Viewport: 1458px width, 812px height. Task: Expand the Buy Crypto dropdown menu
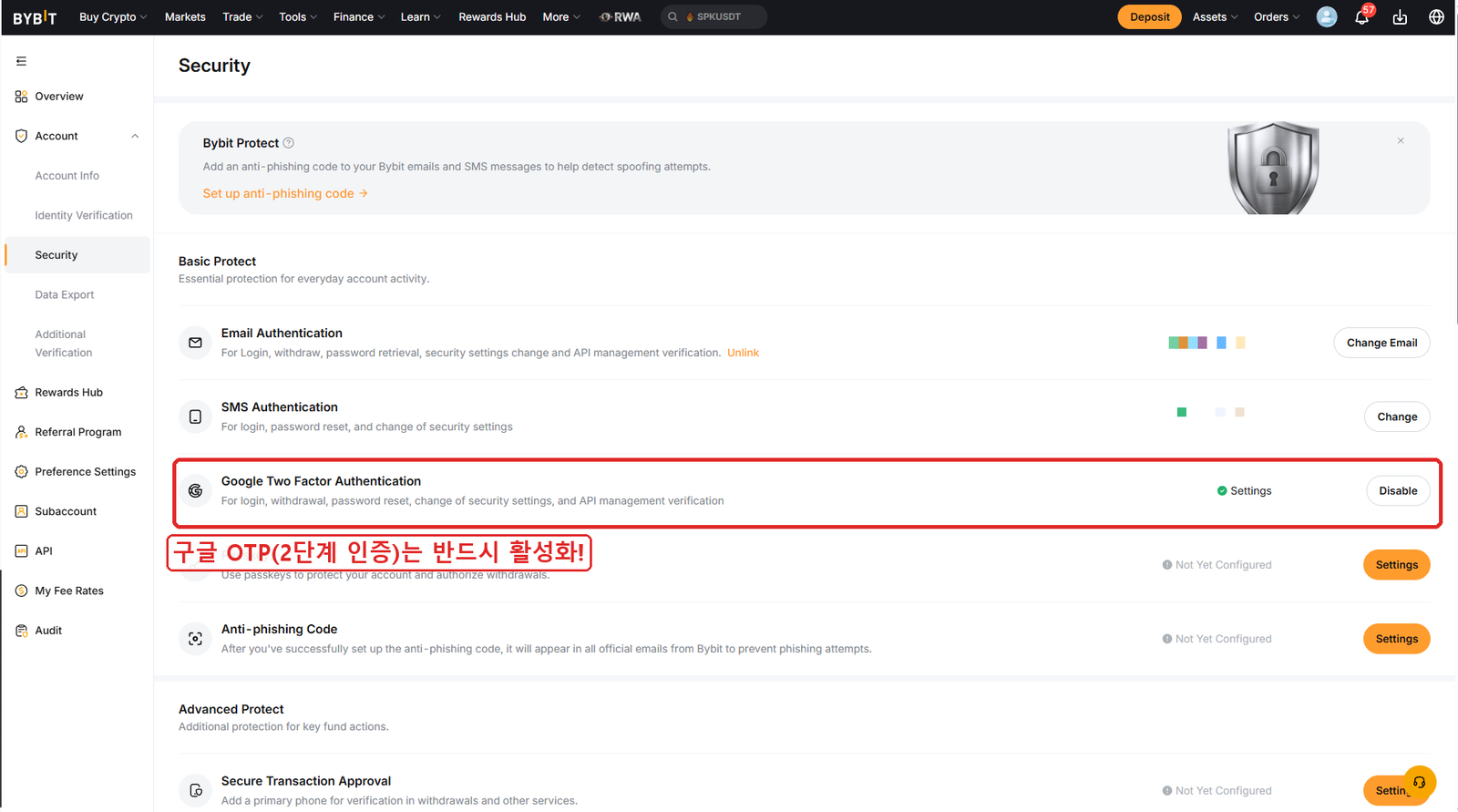point(113,16)
